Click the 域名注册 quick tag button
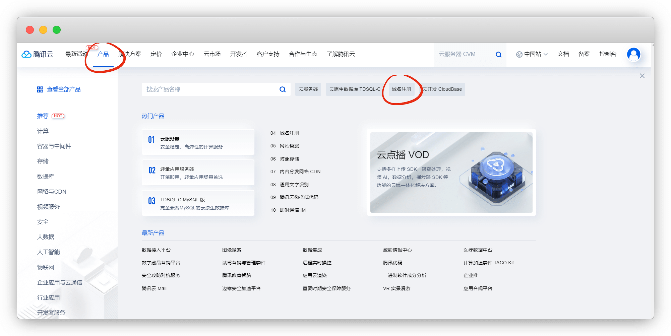Viewport: 671px width, 336px height. 401,89
